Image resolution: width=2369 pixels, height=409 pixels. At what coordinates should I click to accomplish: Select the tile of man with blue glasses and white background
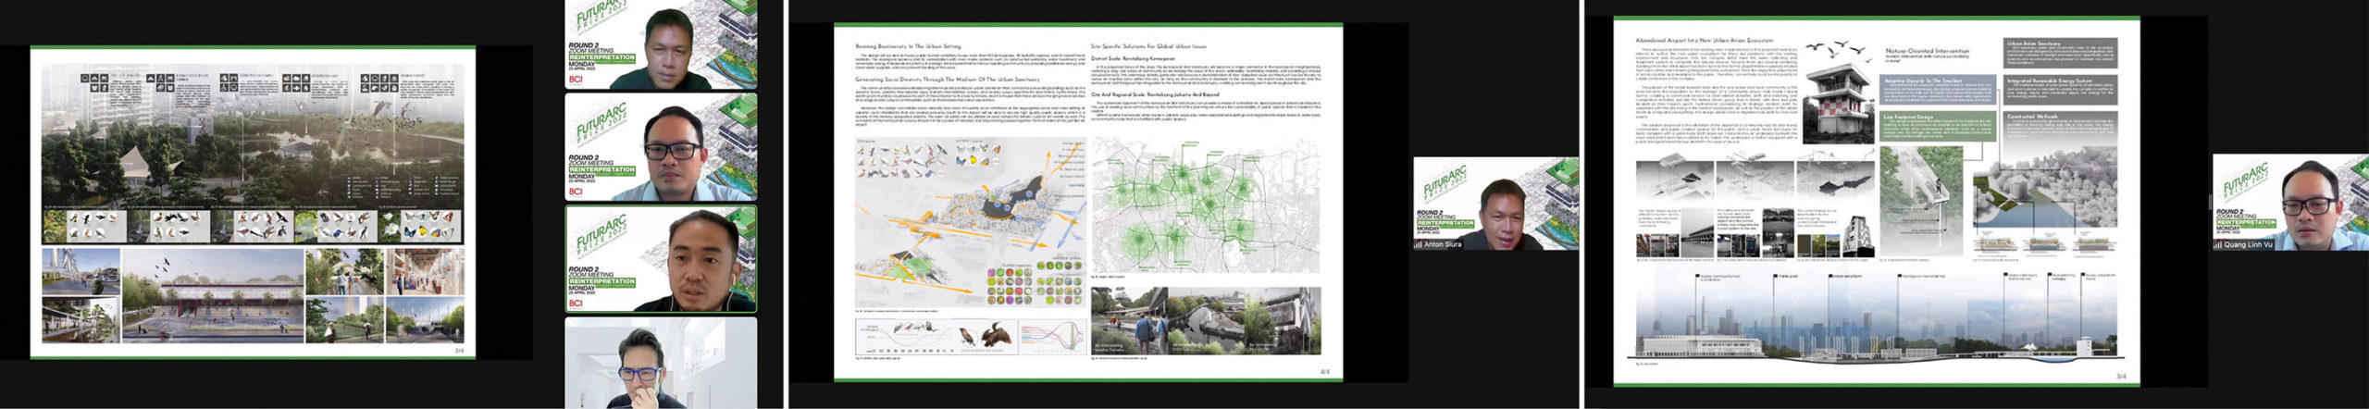click(x=661, y=364)
